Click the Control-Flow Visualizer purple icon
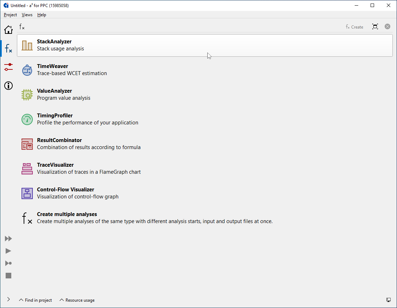397x308 pixels. [x=27, y=193]
